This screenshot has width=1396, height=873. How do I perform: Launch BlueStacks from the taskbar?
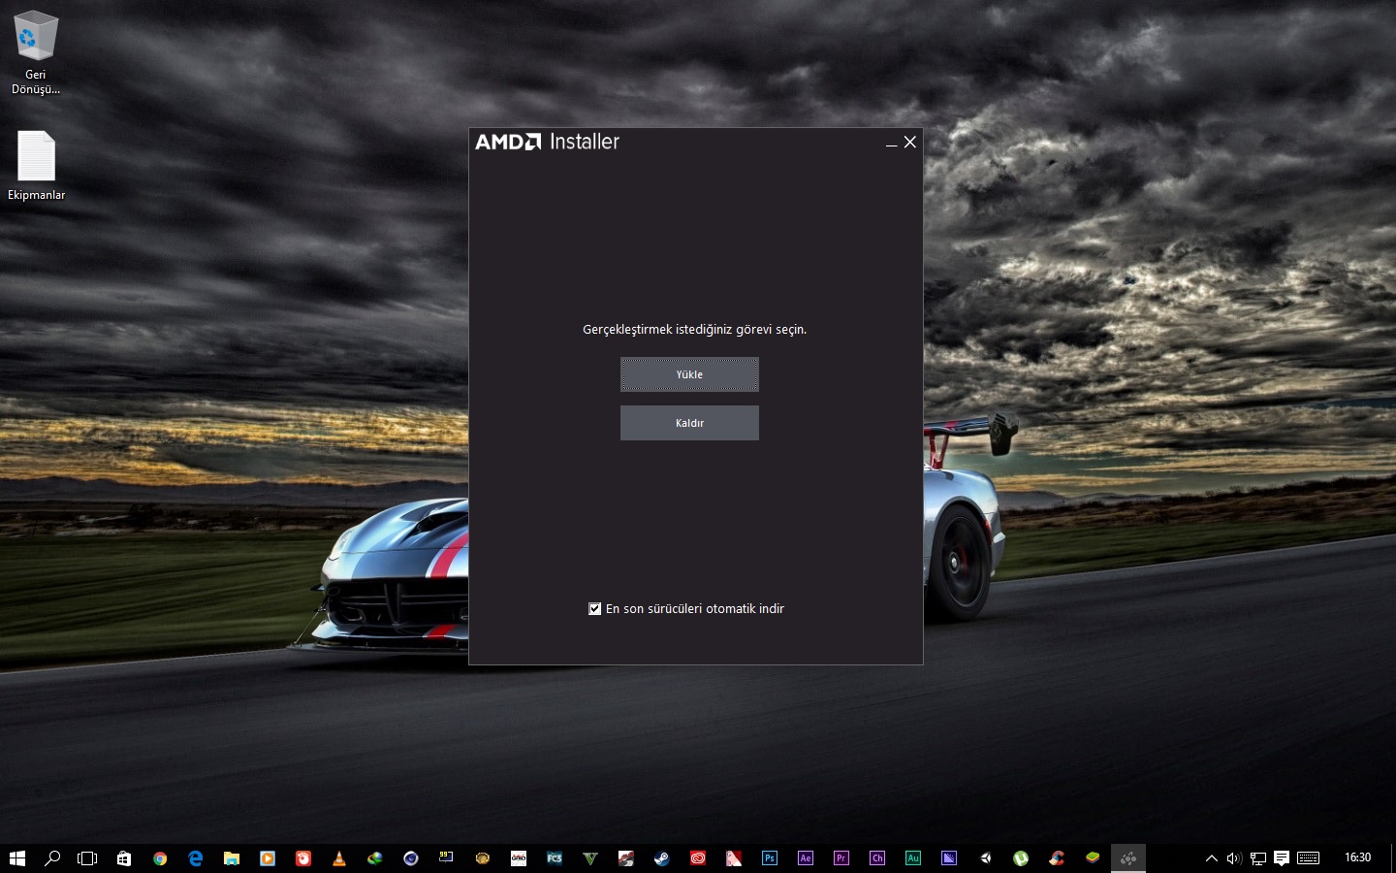point(1093,858)
